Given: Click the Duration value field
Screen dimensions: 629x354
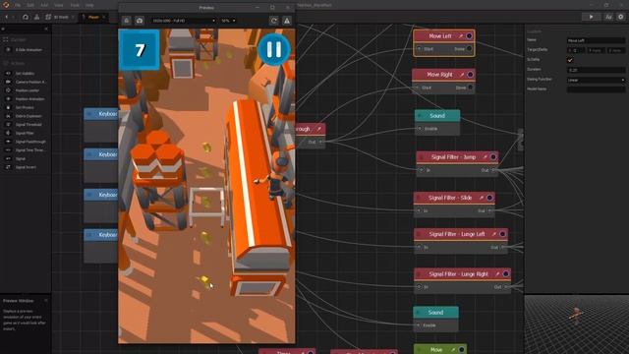Looking at the screenshot, I should 596,70.
